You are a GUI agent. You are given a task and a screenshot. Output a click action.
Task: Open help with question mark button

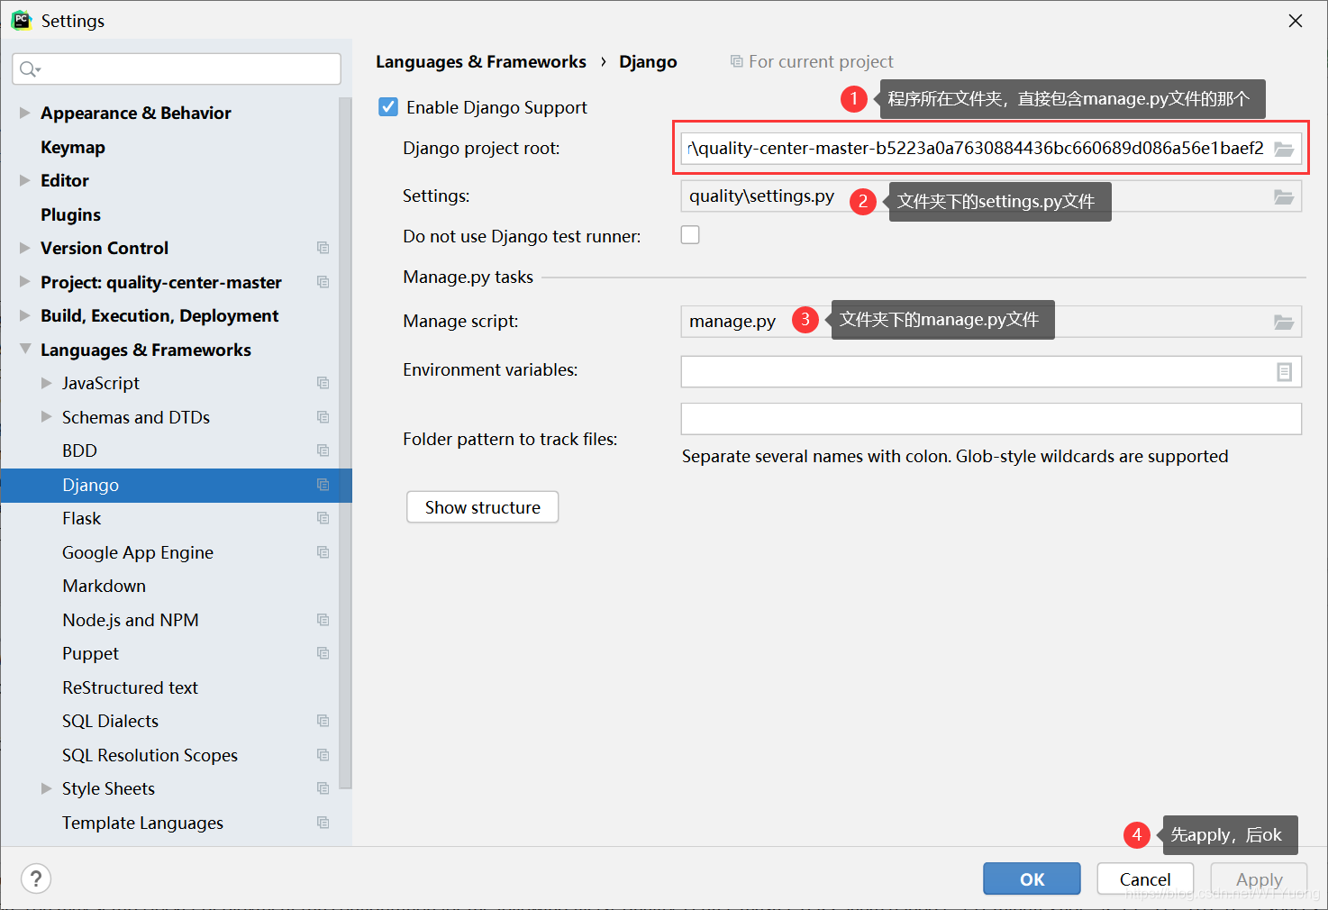[36, 878]
